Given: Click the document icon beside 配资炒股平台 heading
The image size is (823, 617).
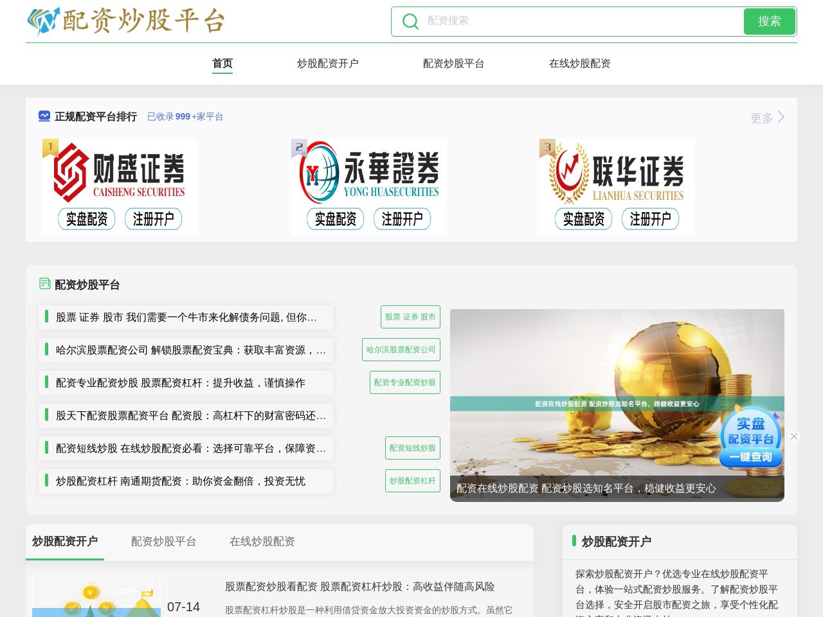Looking at the screenshot, I should (x=44, y=283).
